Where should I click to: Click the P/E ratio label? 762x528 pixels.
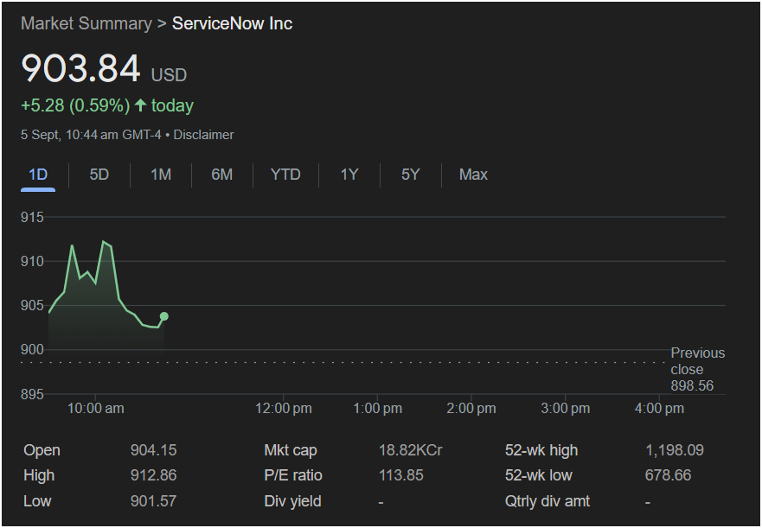pyautogui.click(x=293, y=475)
